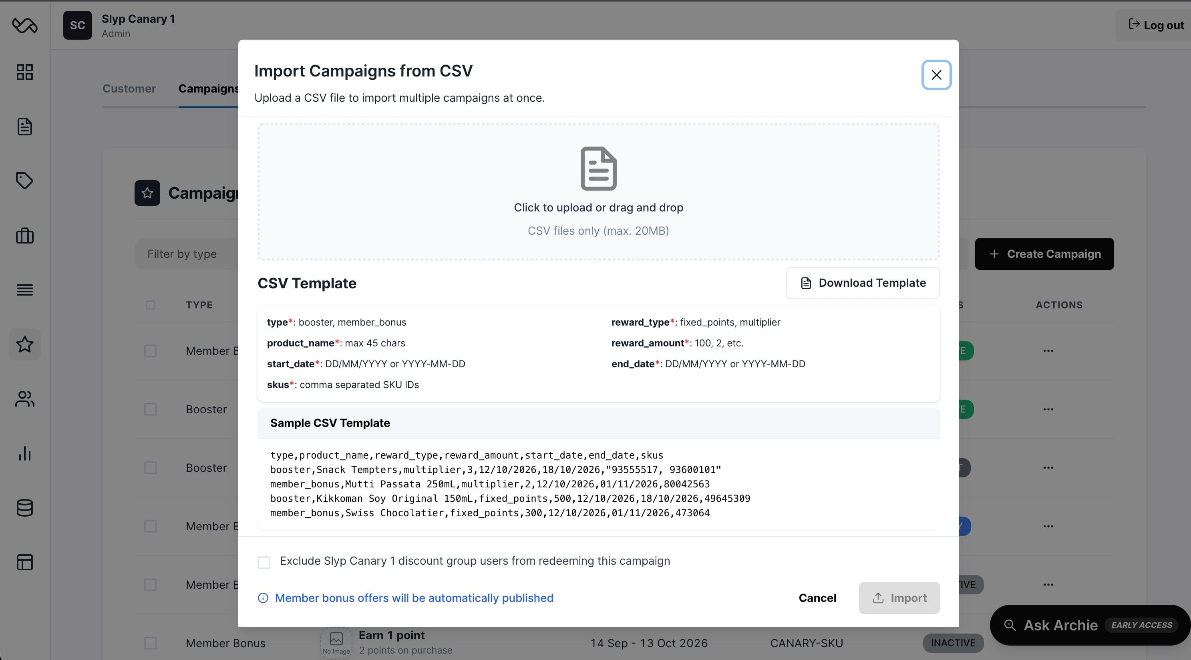Open the briefcase icon in sidebar
The height and width of the screenshot is (660, 1191).
click(24, 235)
